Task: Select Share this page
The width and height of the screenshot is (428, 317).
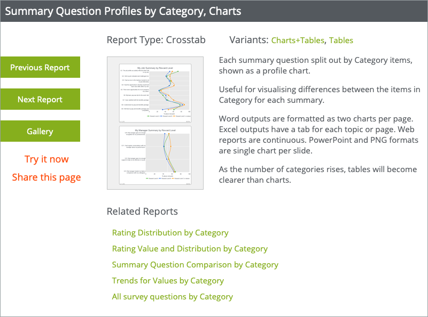Action: [46, 177]
